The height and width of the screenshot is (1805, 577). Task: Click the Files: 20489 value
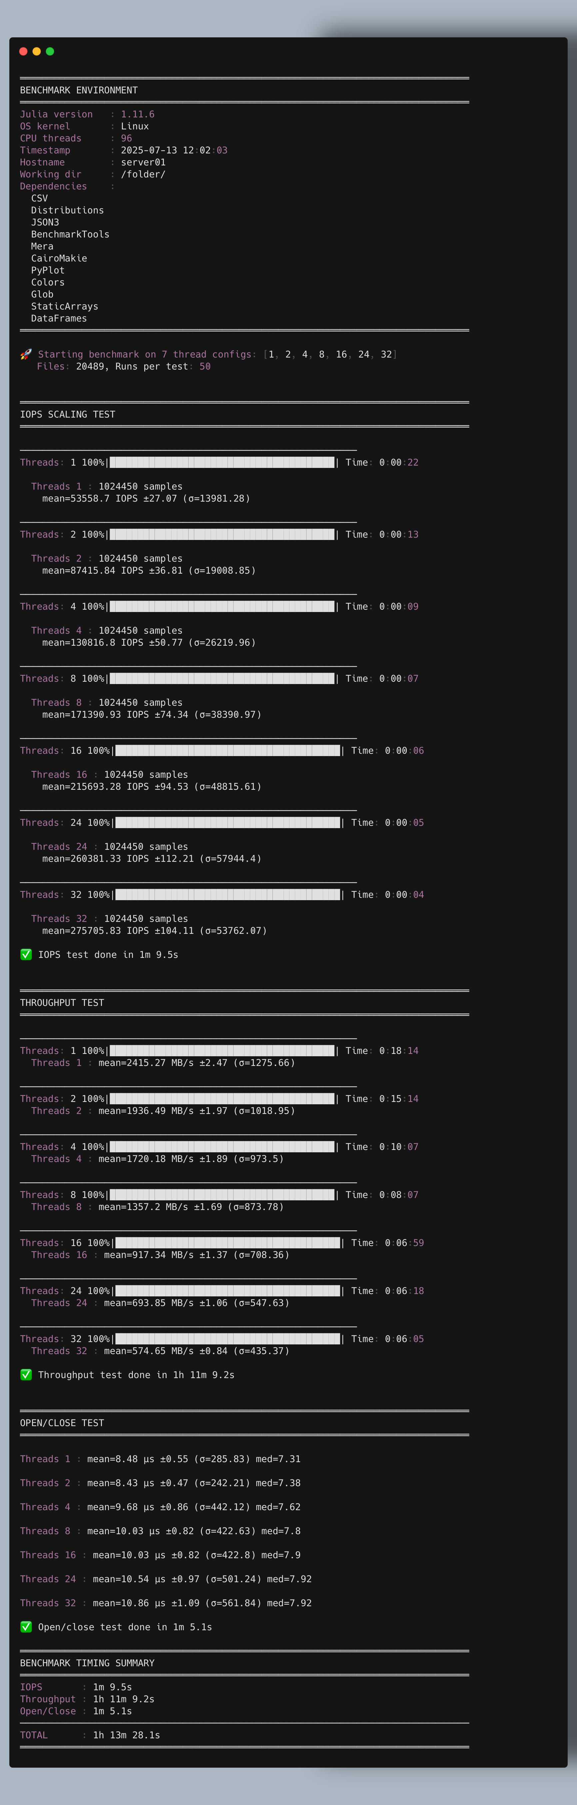[91, 367]
